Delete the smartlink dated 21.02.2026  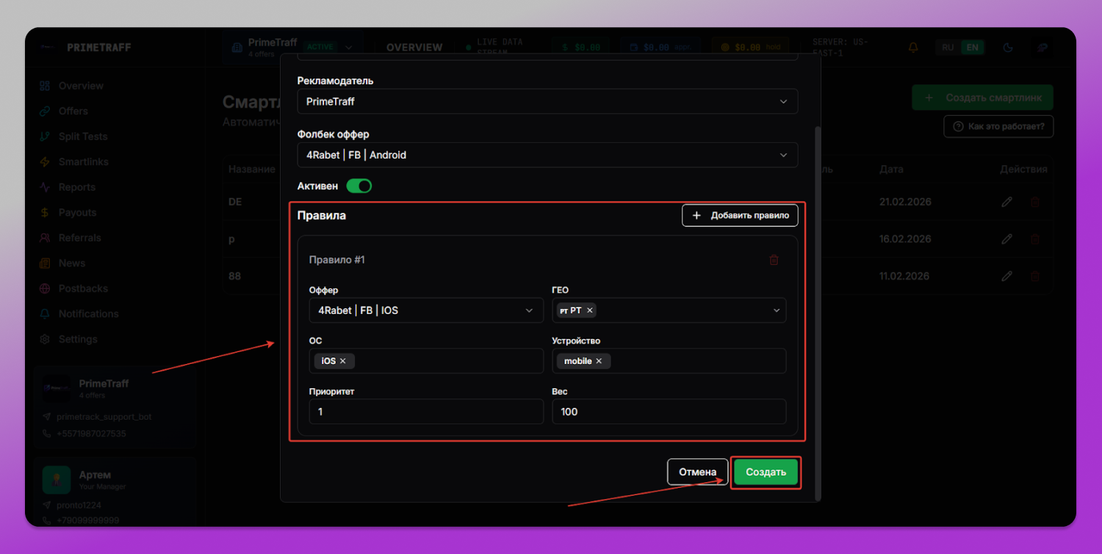1035,202
